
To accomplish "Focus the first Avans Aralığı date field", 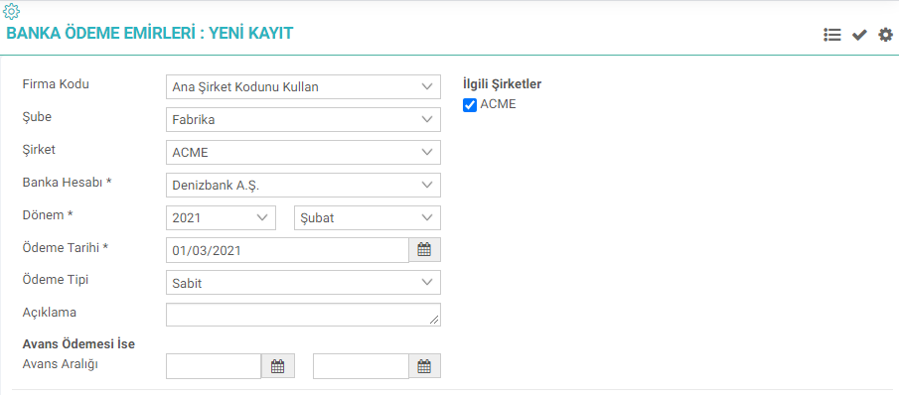I will (x=214, y=366).
